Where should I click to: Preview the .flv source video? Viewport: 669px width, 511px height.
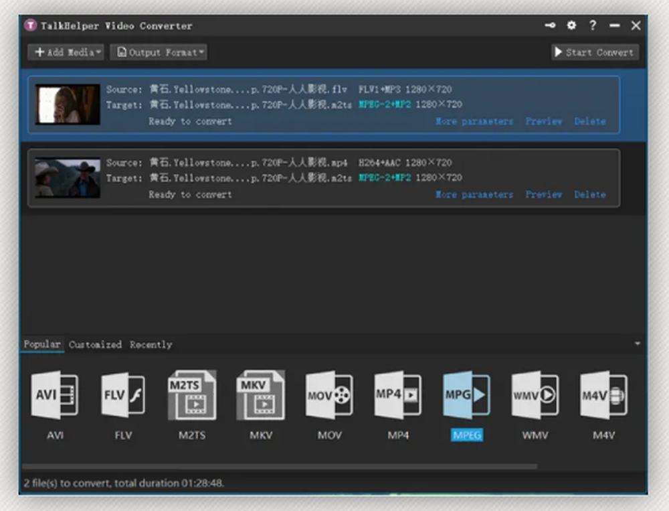(543, 121)
